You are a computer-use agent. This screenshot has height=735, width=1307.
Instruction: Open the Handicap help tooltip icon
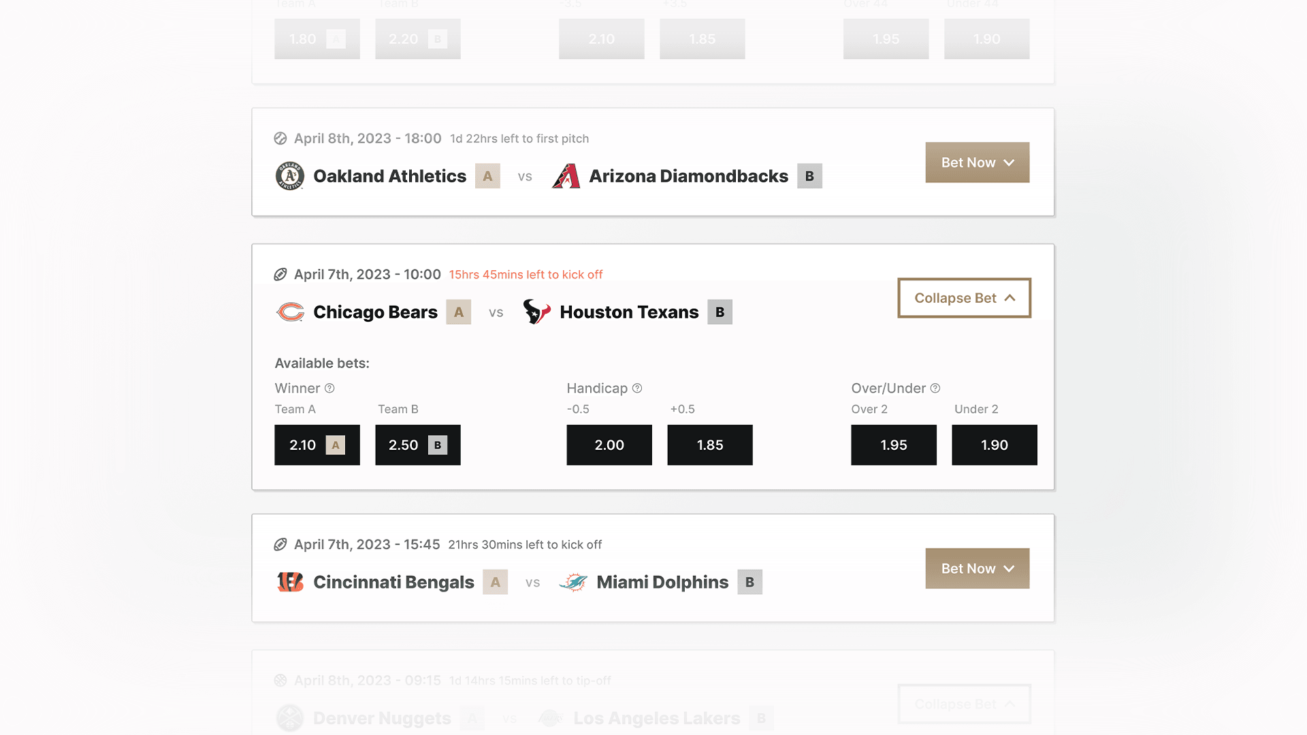(637, 389)
